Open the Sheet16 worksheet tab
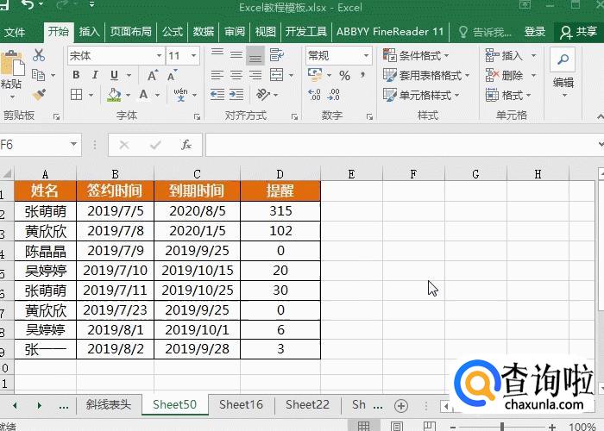Image resolution: width=604 pixels, height=431 pixels. (x=241, y=404)
